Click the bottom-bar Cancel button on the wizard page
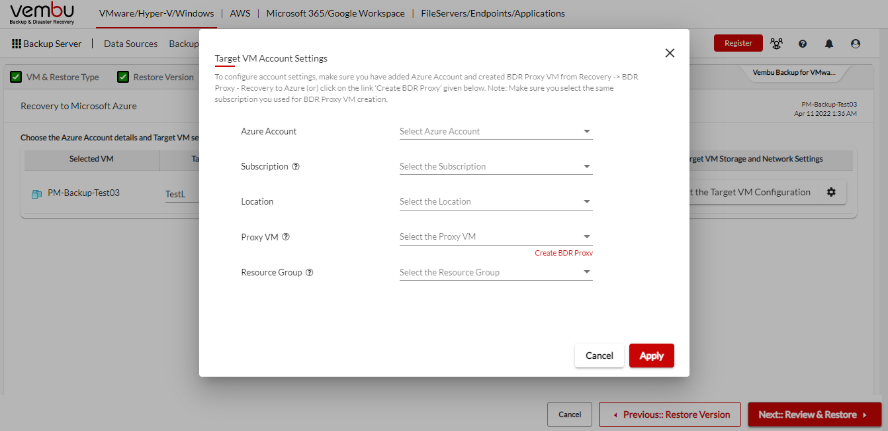This screenshot has height=431, width=888. coord(570,414)
